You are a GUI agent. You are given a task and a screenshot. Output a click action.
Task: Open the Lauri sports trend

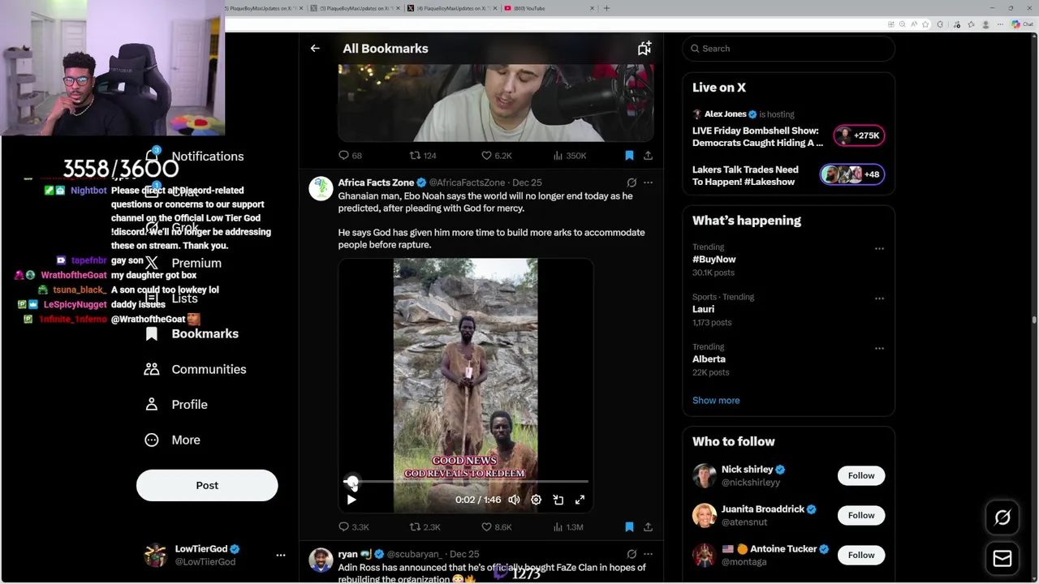(703, 309)
